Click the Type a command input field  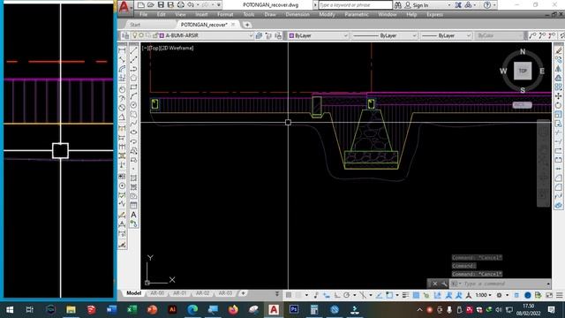point(504,284)
